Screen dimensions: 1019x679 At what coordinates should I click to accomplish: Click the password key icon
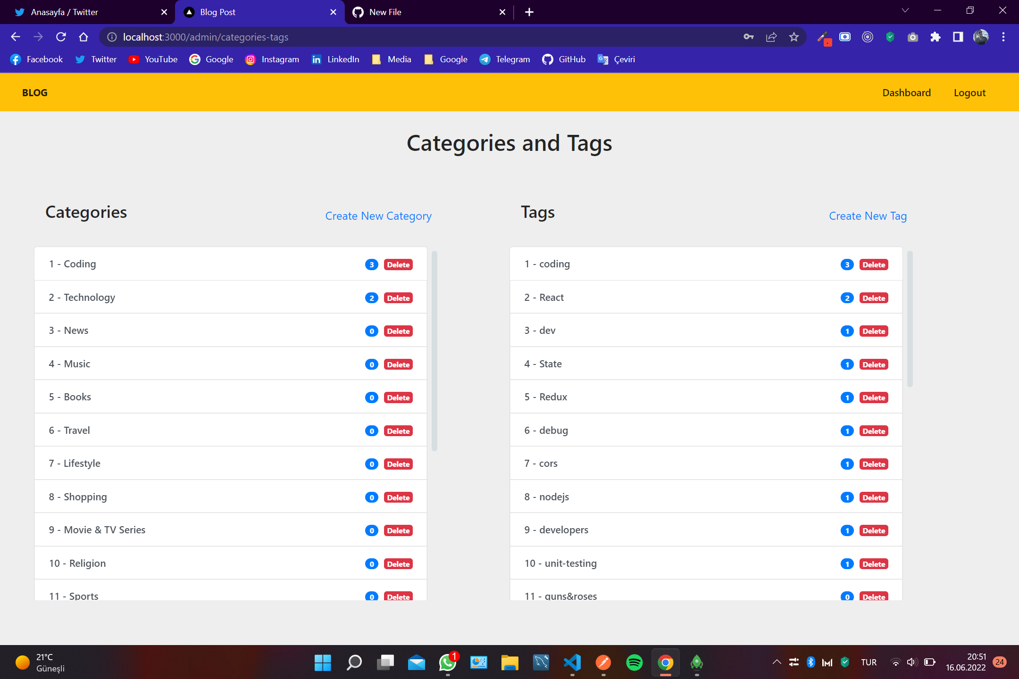tap(749, 37)
